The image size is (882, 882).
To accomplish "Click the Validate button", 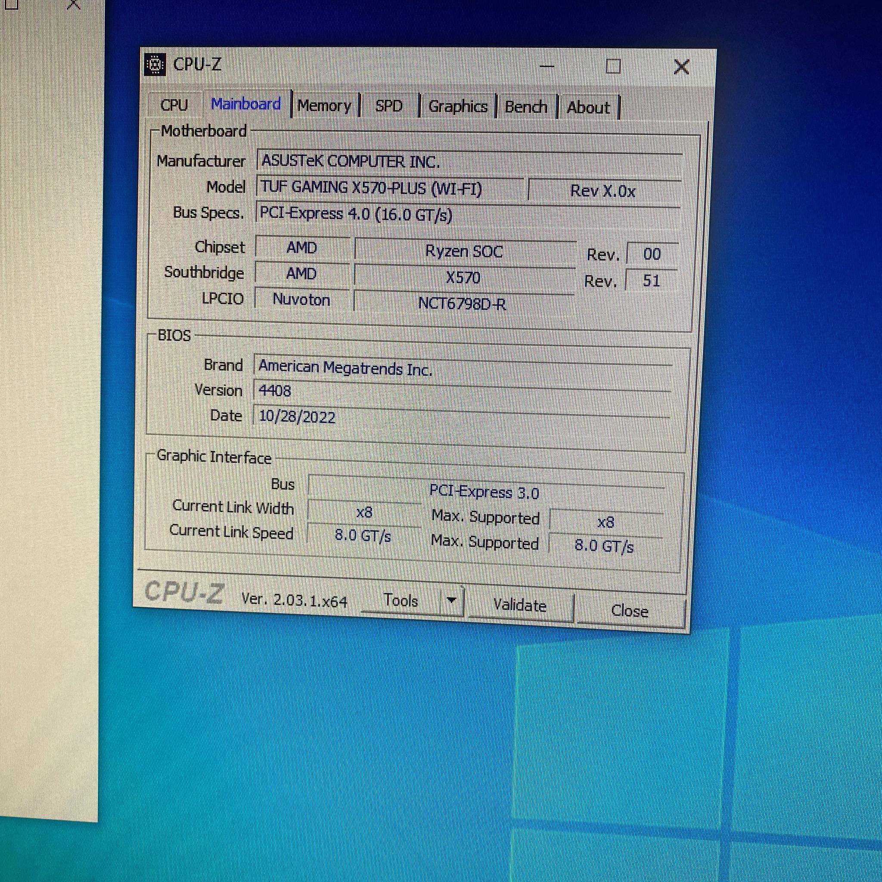I will 520,606.
